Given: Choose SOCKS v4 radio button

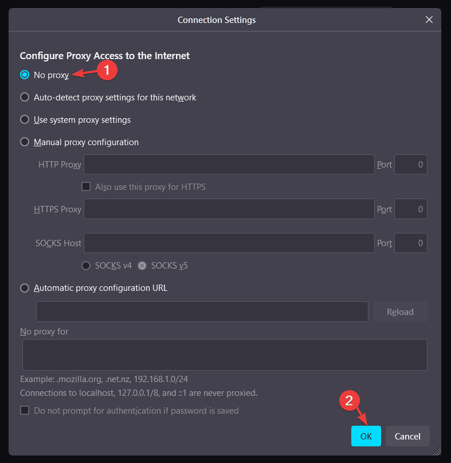Looking at the screenshot, I should (x=86, y=266).
